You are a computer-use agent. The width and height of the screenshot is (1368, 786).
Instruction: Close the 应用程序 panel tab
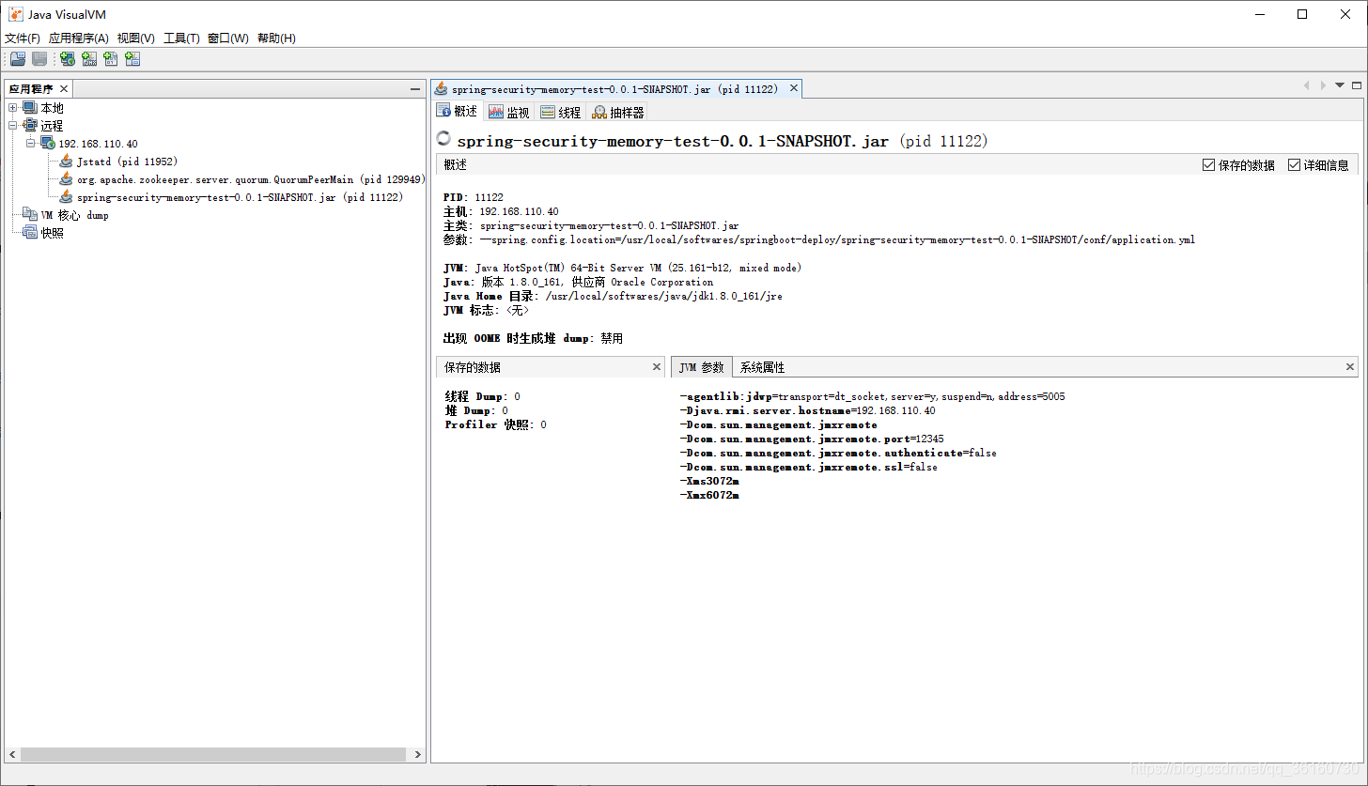coord(65,89)
